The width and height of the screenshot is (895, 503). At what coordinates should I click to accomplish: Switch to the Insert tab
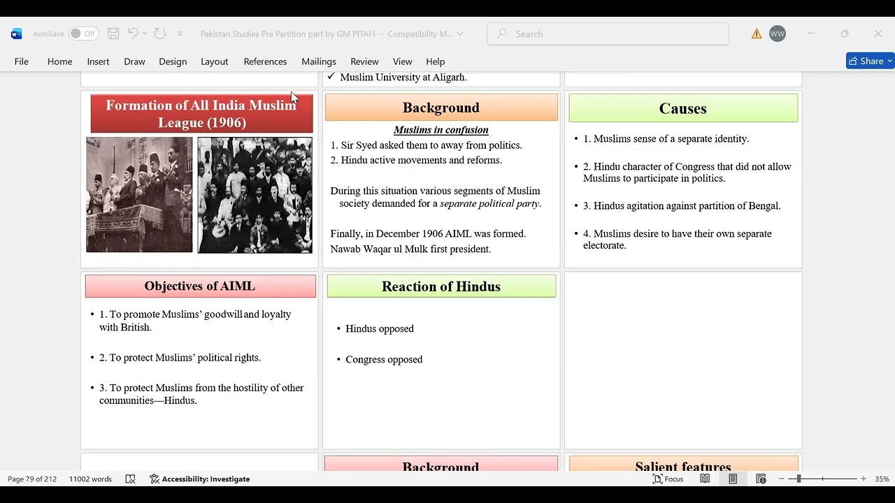click(98, 61)
